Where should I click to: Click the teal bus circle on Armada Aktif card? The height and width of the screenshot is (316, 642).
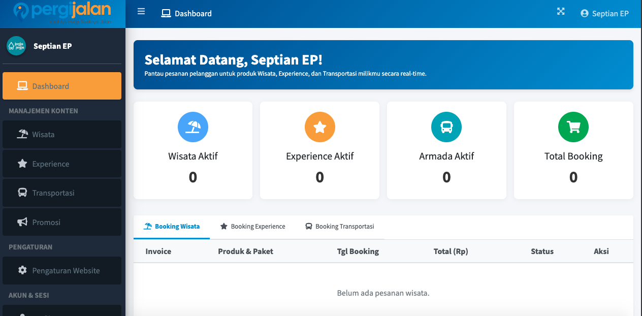(446, 127)
